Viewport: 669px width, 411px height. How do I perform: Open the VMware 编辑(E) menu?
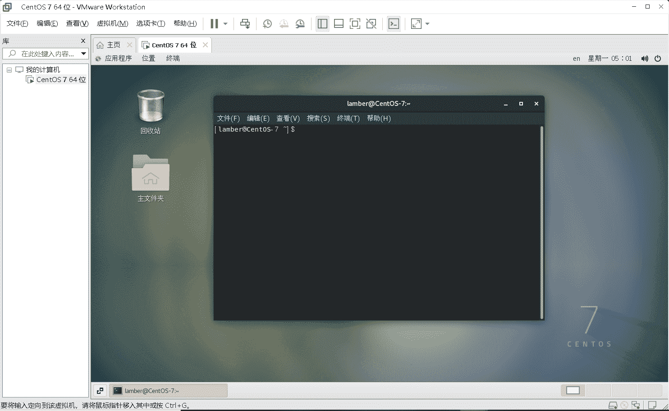coord(47,23)
